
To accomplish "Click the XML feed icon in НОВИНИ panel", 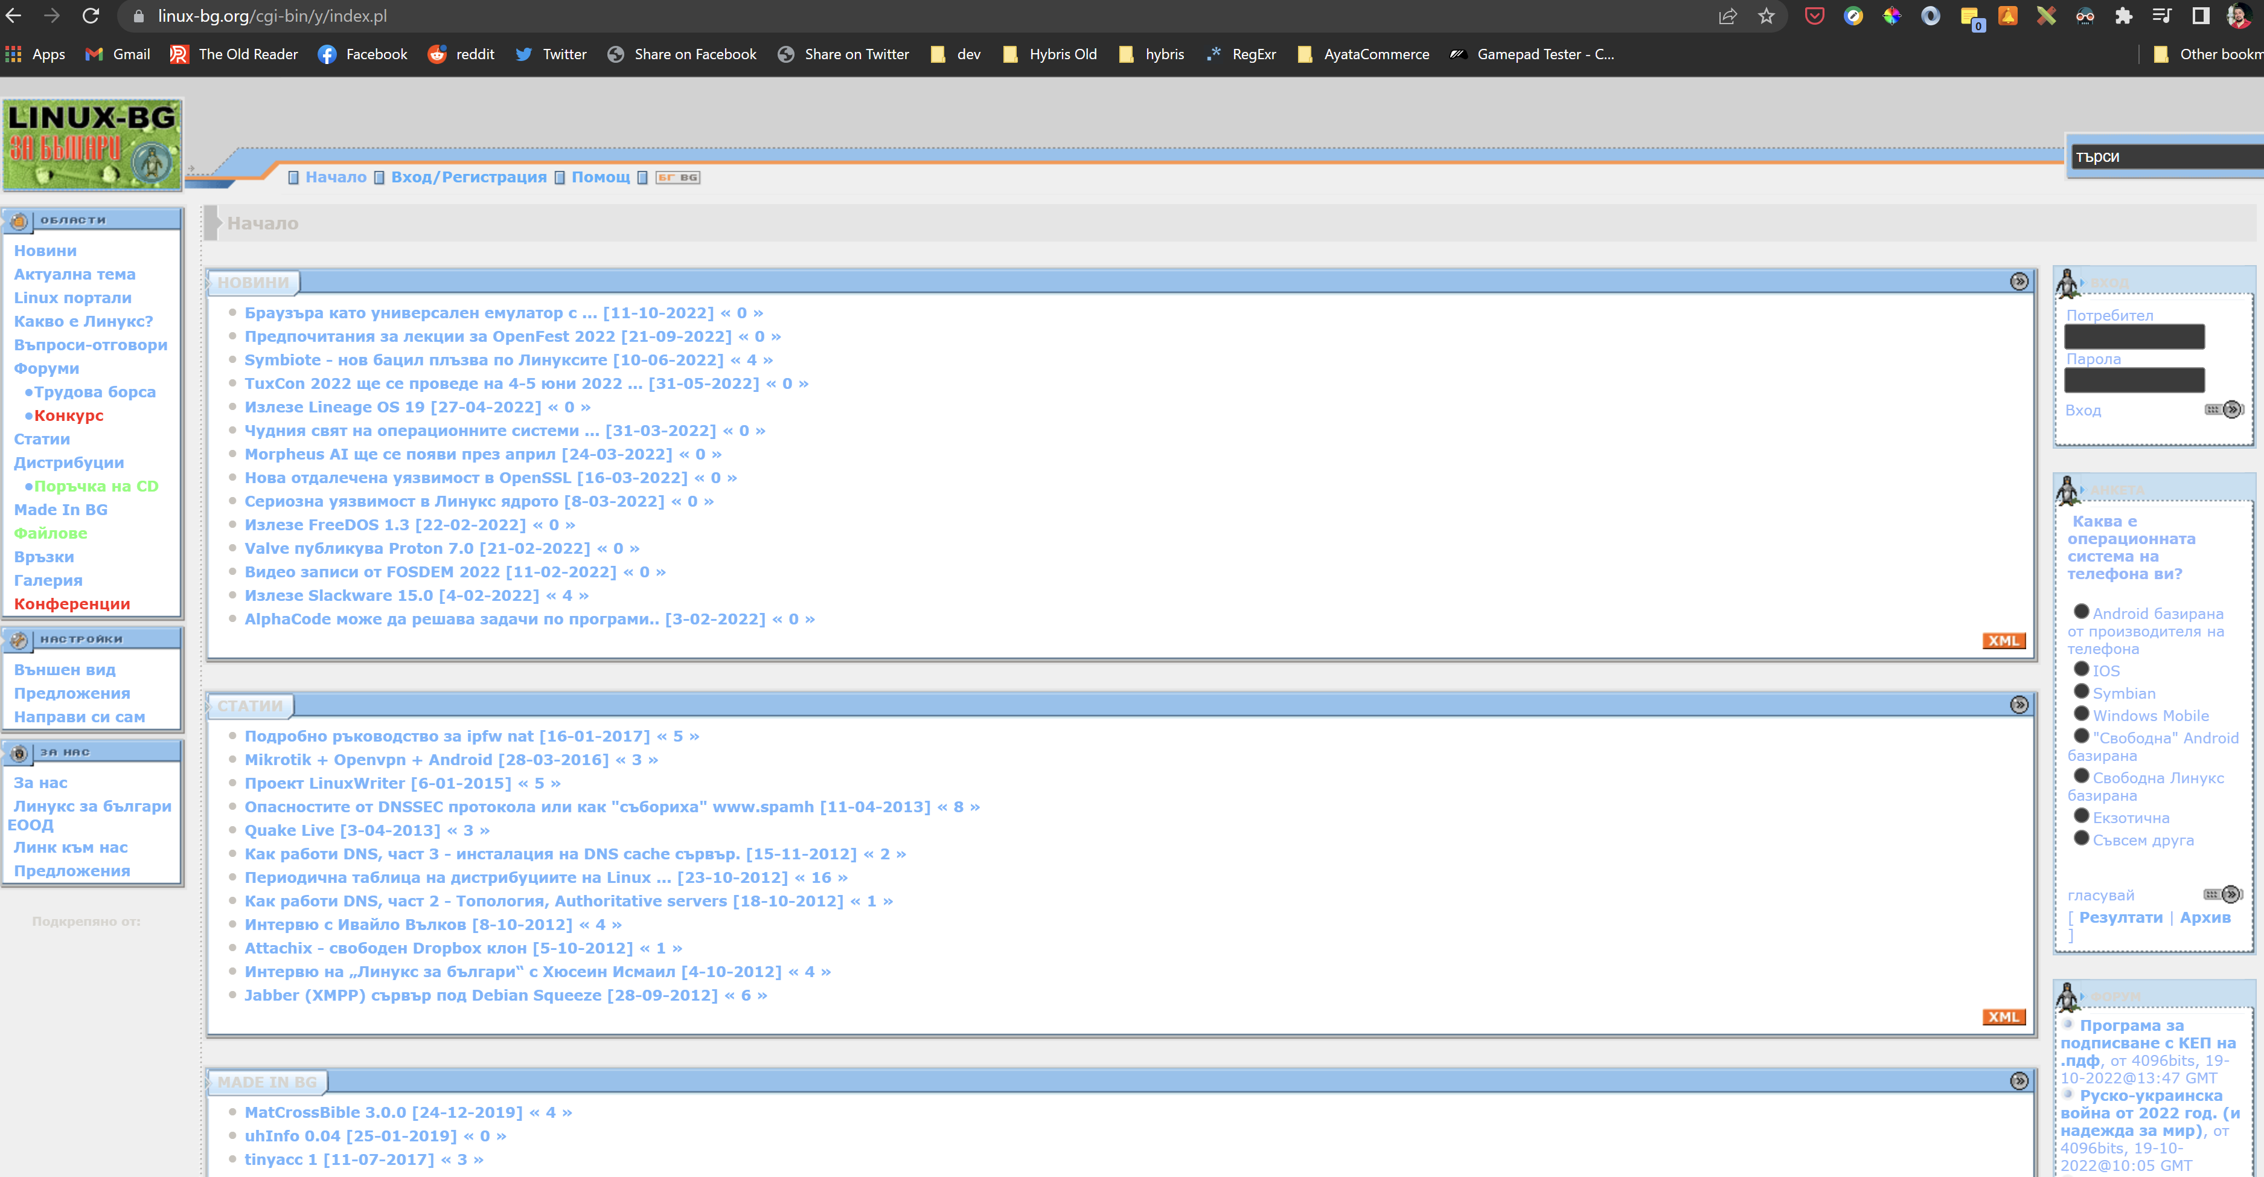I will coord(2004,641).
